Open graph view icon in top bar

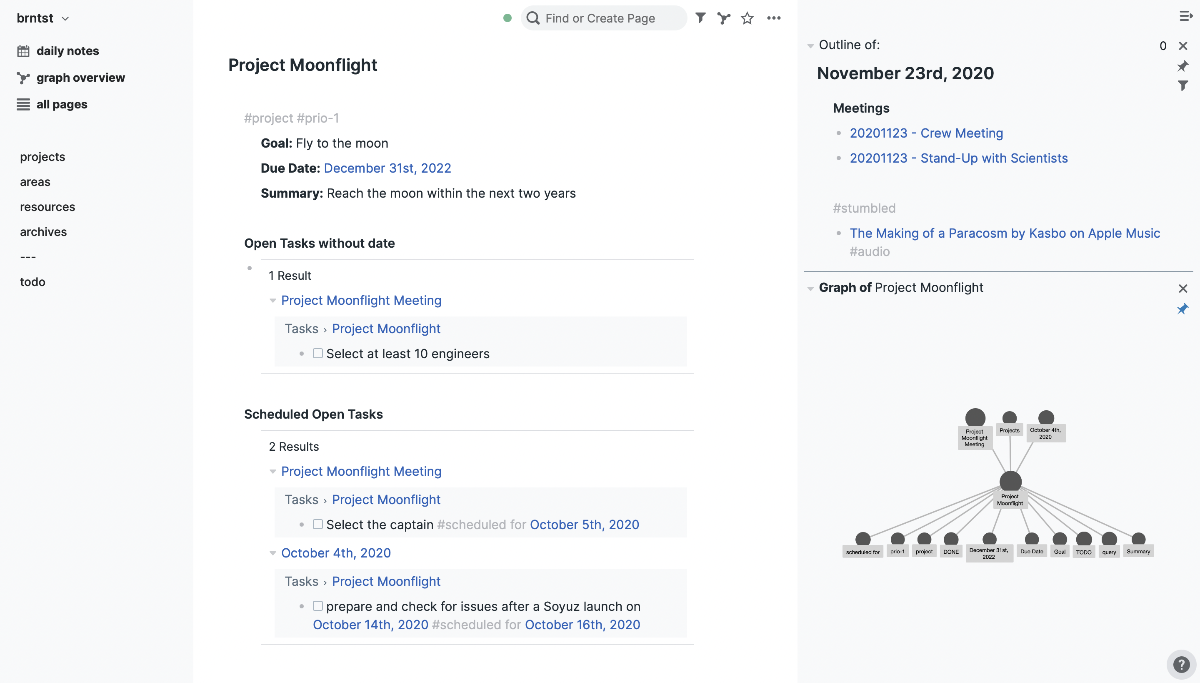724,18
